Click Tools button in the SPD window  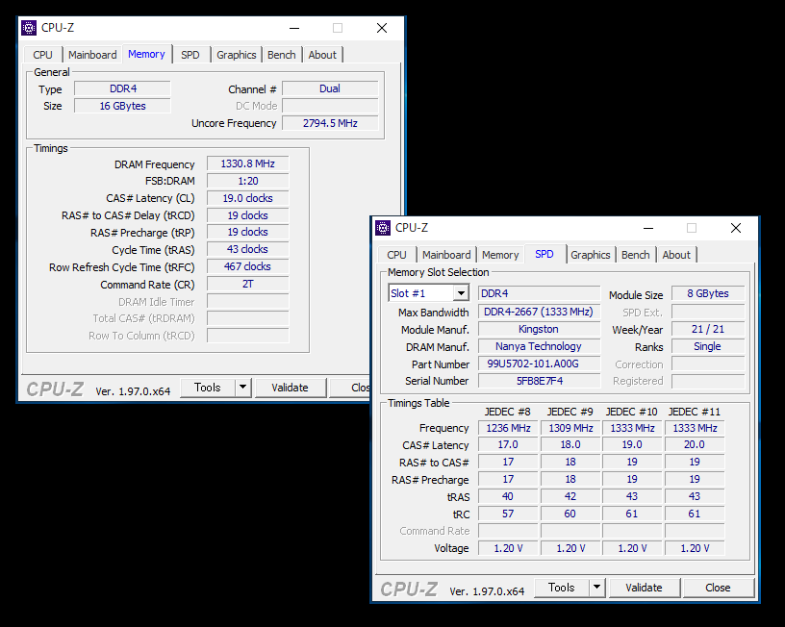tap(562, 588)
